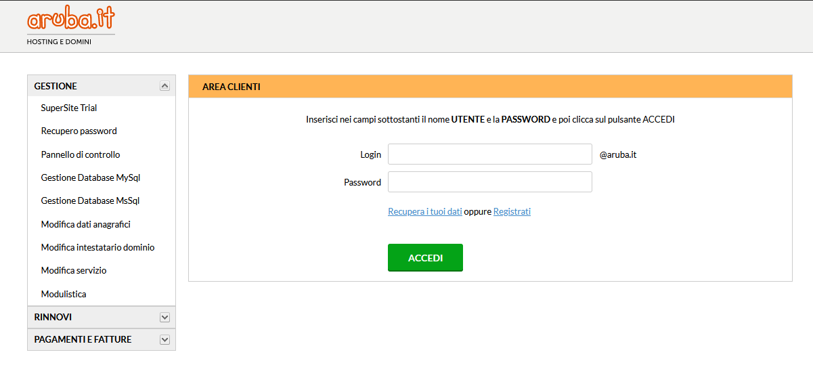The width and height of the screenshot is (813, 365).
Task: Open Gestione Database MySql
Action: pos(91,177)
